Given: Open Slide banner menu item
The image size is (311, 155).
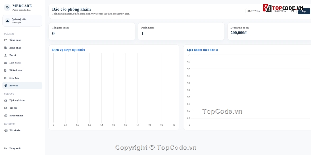Looking at the screenshot, I should 22,116.
